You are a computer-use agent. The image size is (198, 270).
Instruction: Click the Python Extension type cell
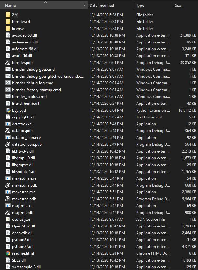(x=153, y=110)
